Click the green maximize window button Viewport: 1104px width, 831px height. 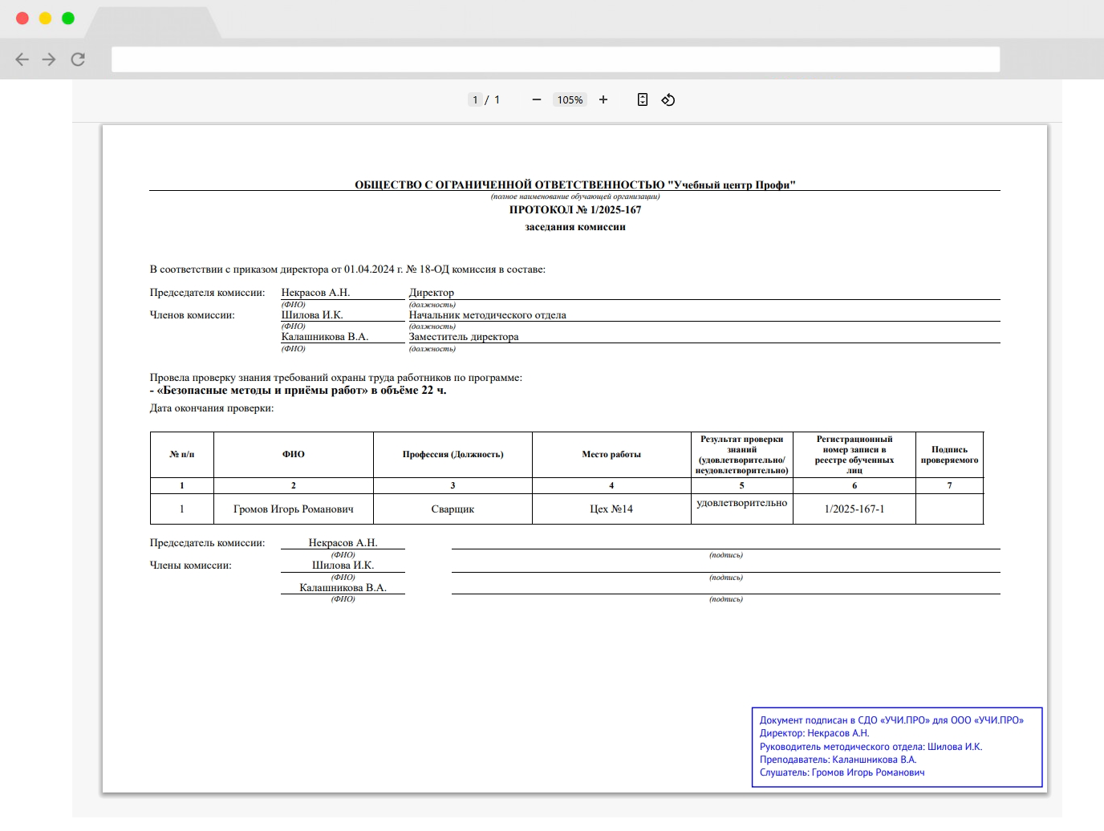tap(68, 18)
